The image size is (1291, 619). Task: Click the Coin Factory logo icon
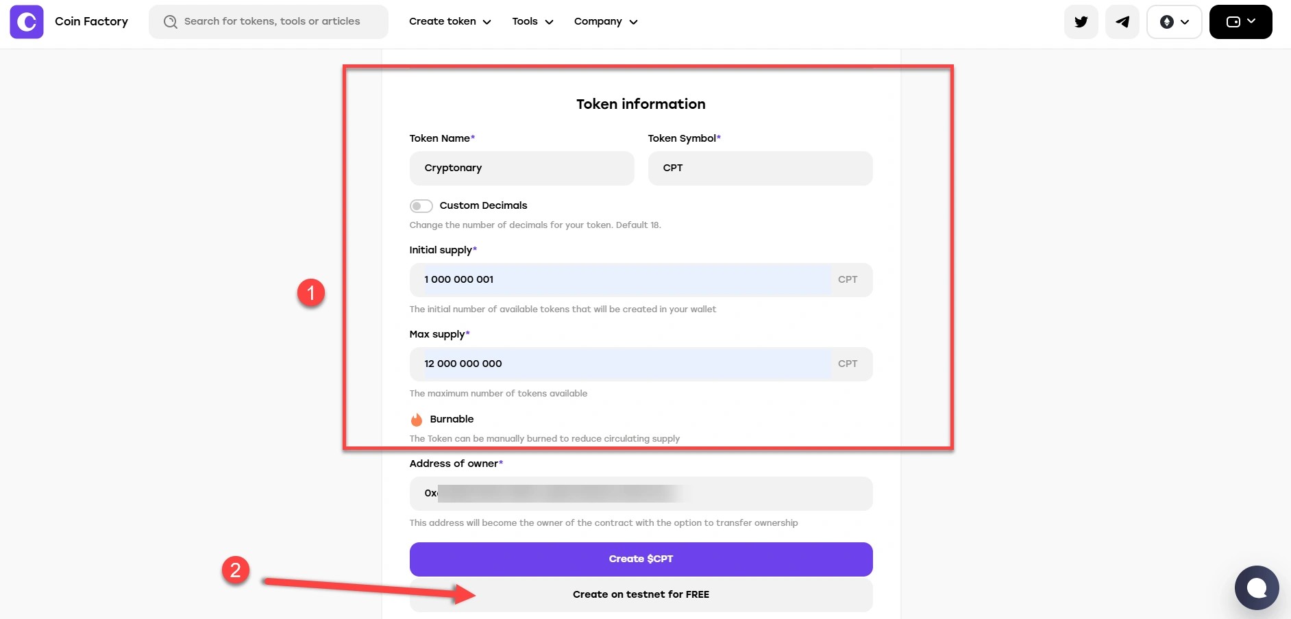[27, 22]
